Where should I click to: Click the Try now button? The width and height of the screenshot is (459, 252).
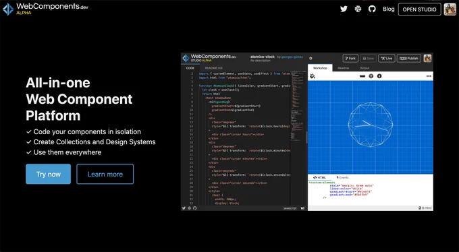pyautogui.click(x=49, y=175)
